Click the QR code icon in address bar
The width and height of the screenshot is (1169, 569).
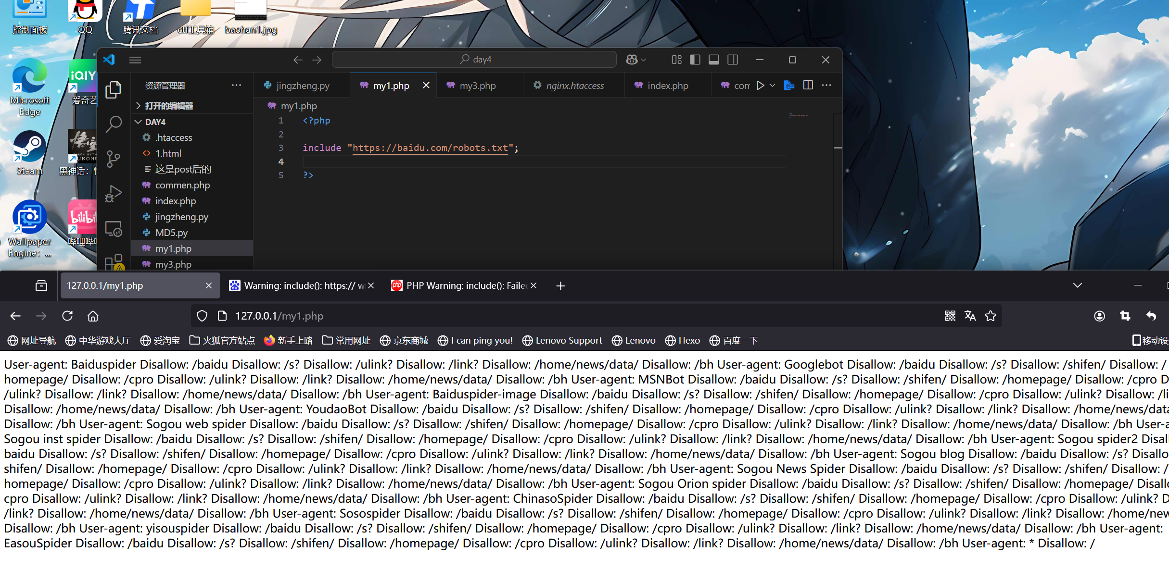coord(950,316)
